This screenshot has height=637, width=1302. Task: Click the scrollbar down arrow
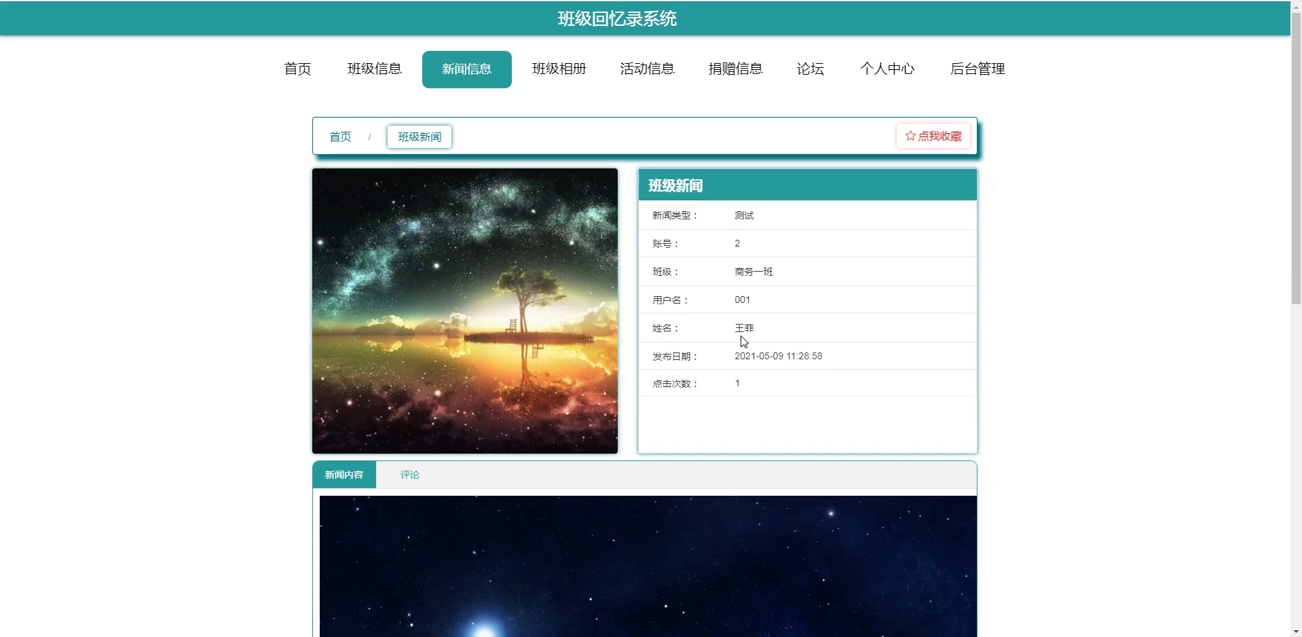point(1295,631)
